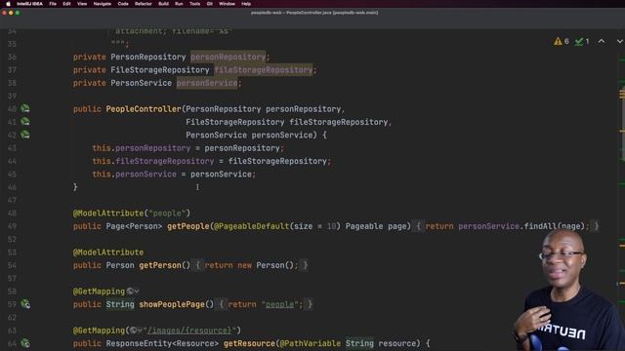
Task: Click the getPeople method name
Action: click(188, 226)
